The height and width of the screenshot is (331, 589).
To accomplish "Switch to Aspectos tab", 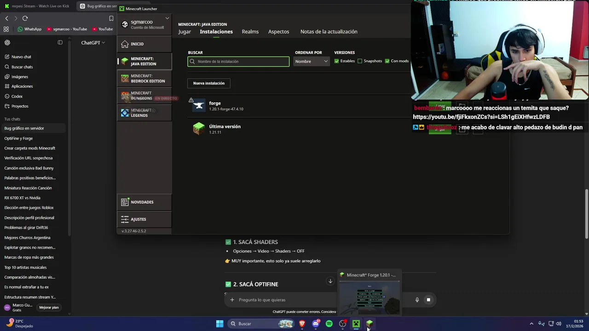I will click(x=279, y=32).
